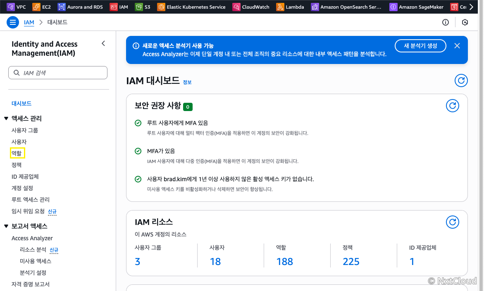Click the brad.kim unused access key message

click(x=230, y=179)
